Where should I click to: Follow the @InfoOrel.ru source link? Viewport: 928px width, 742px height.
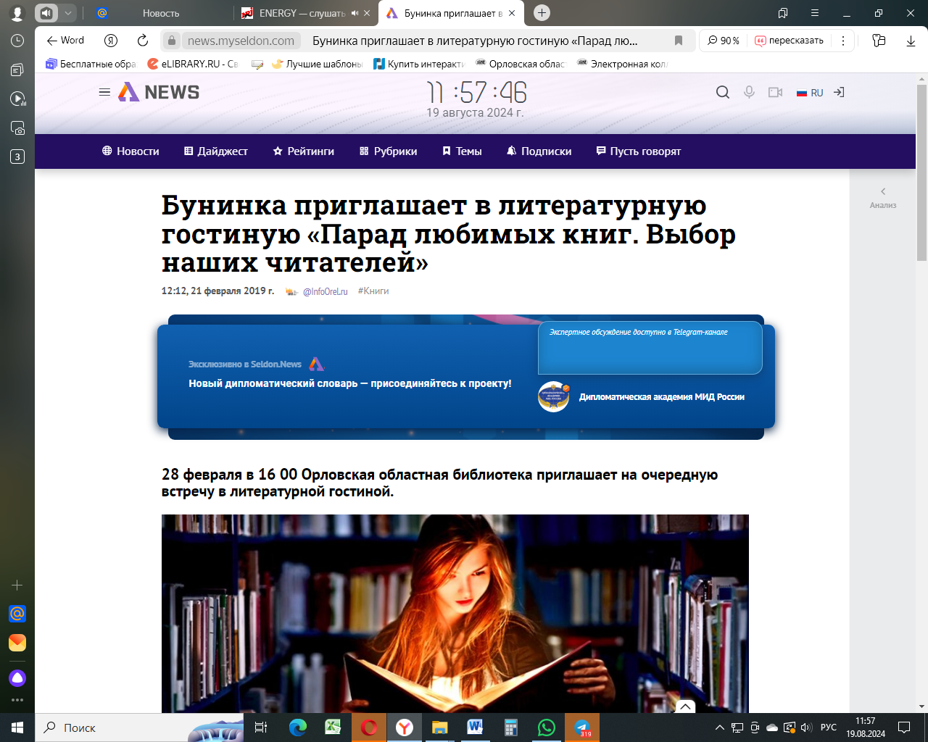325,291
